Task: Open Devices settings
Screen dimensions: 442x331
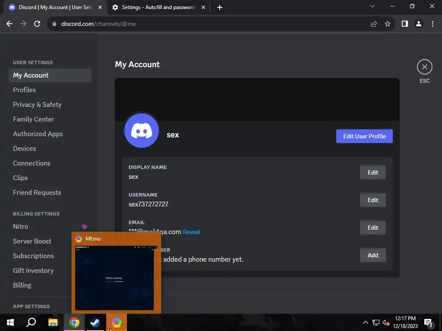Action: pyautogui.click(x=50, y=149)
